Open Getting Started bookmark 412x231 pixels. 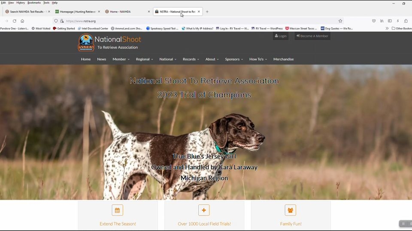[64, 28]
